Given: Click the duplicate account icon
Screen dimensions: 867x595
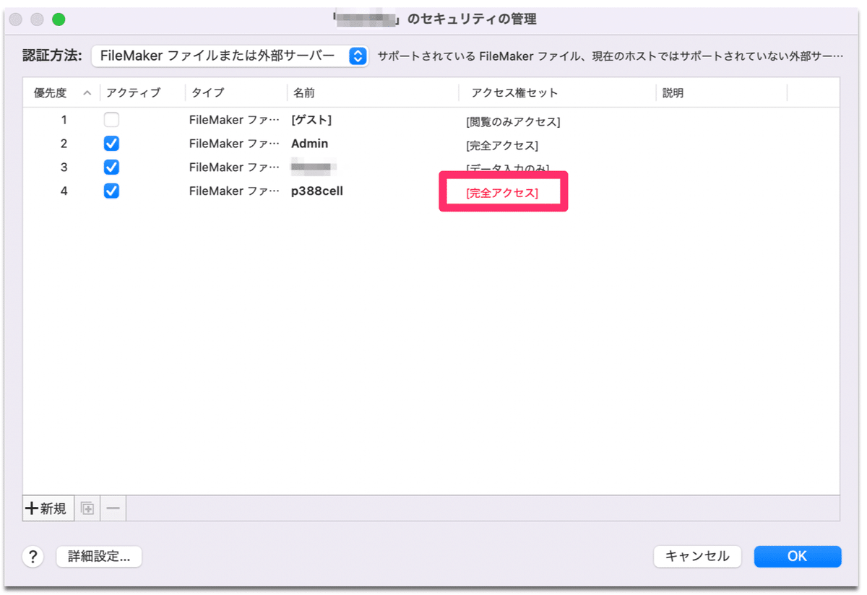Looking at the screenshot, I should tap(87, 508).
